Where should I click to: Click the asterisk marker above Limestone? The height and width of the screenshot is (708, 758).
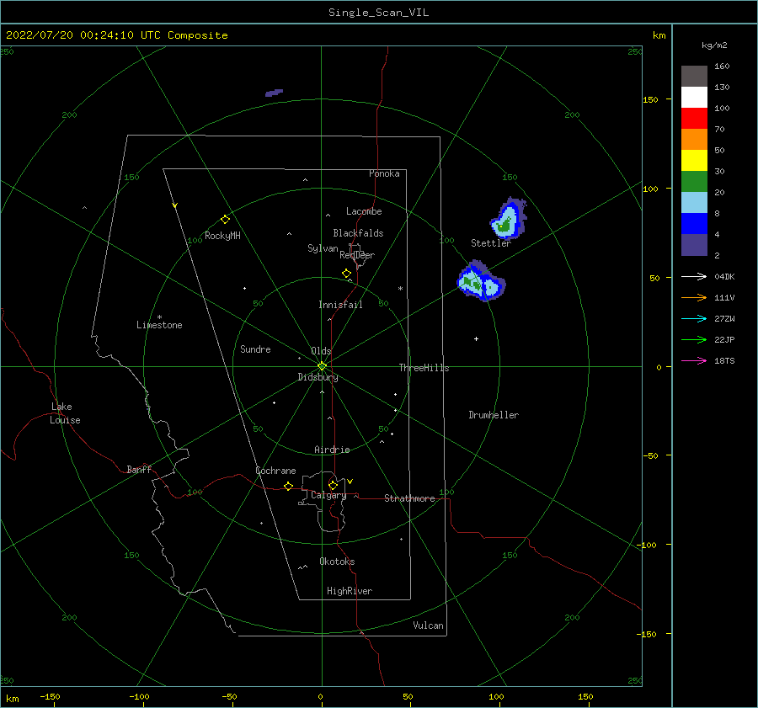tap(159, 317)
